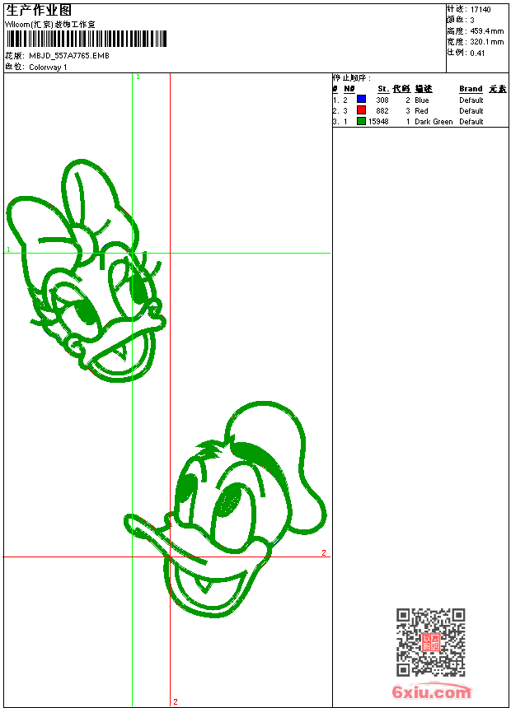Click the stitch count 15948 cell
The height and width of the screenshot is (708, 511).
coord(378,122)
